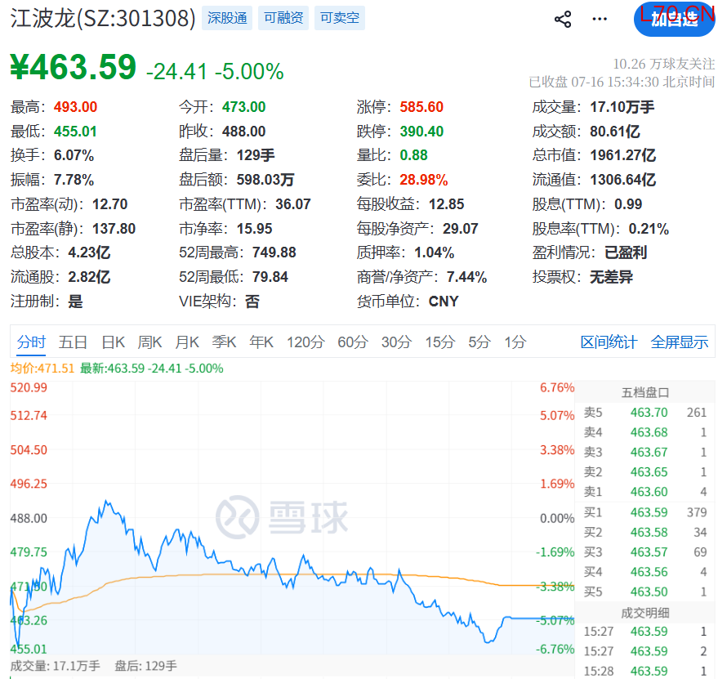
Task: Click the 52周最高 value 749.88
Action: coord(274,253)
